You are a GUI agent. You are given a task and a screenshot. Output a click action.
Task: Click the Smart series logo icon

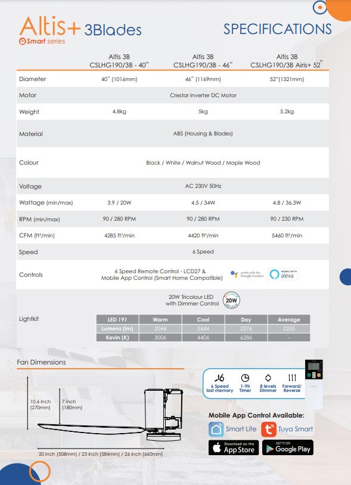click(x=22, y=41)
